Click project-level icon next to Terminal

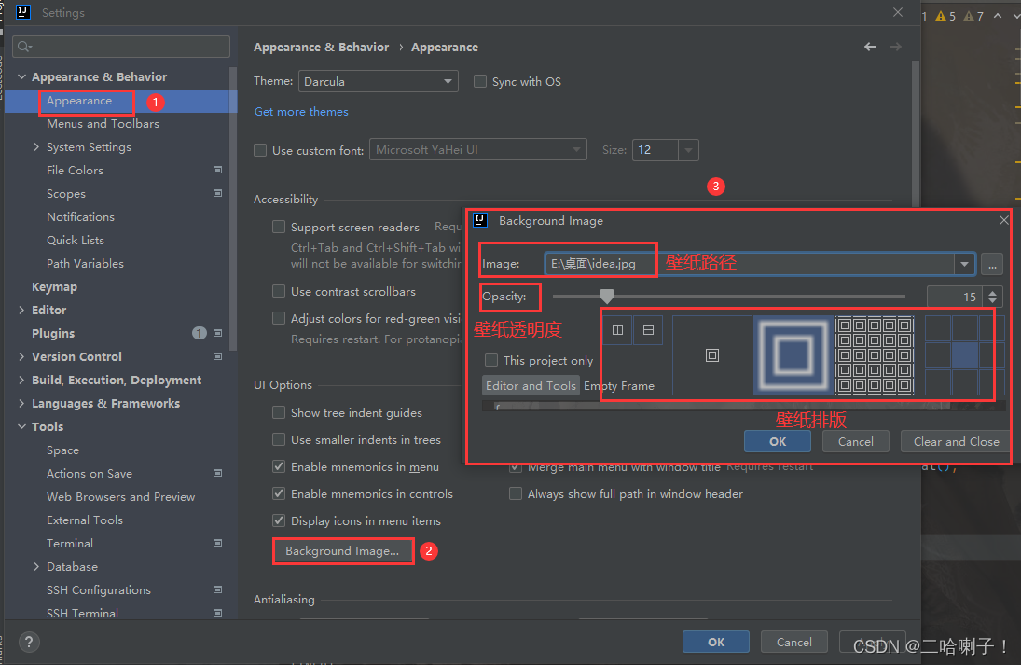(217, 543)
